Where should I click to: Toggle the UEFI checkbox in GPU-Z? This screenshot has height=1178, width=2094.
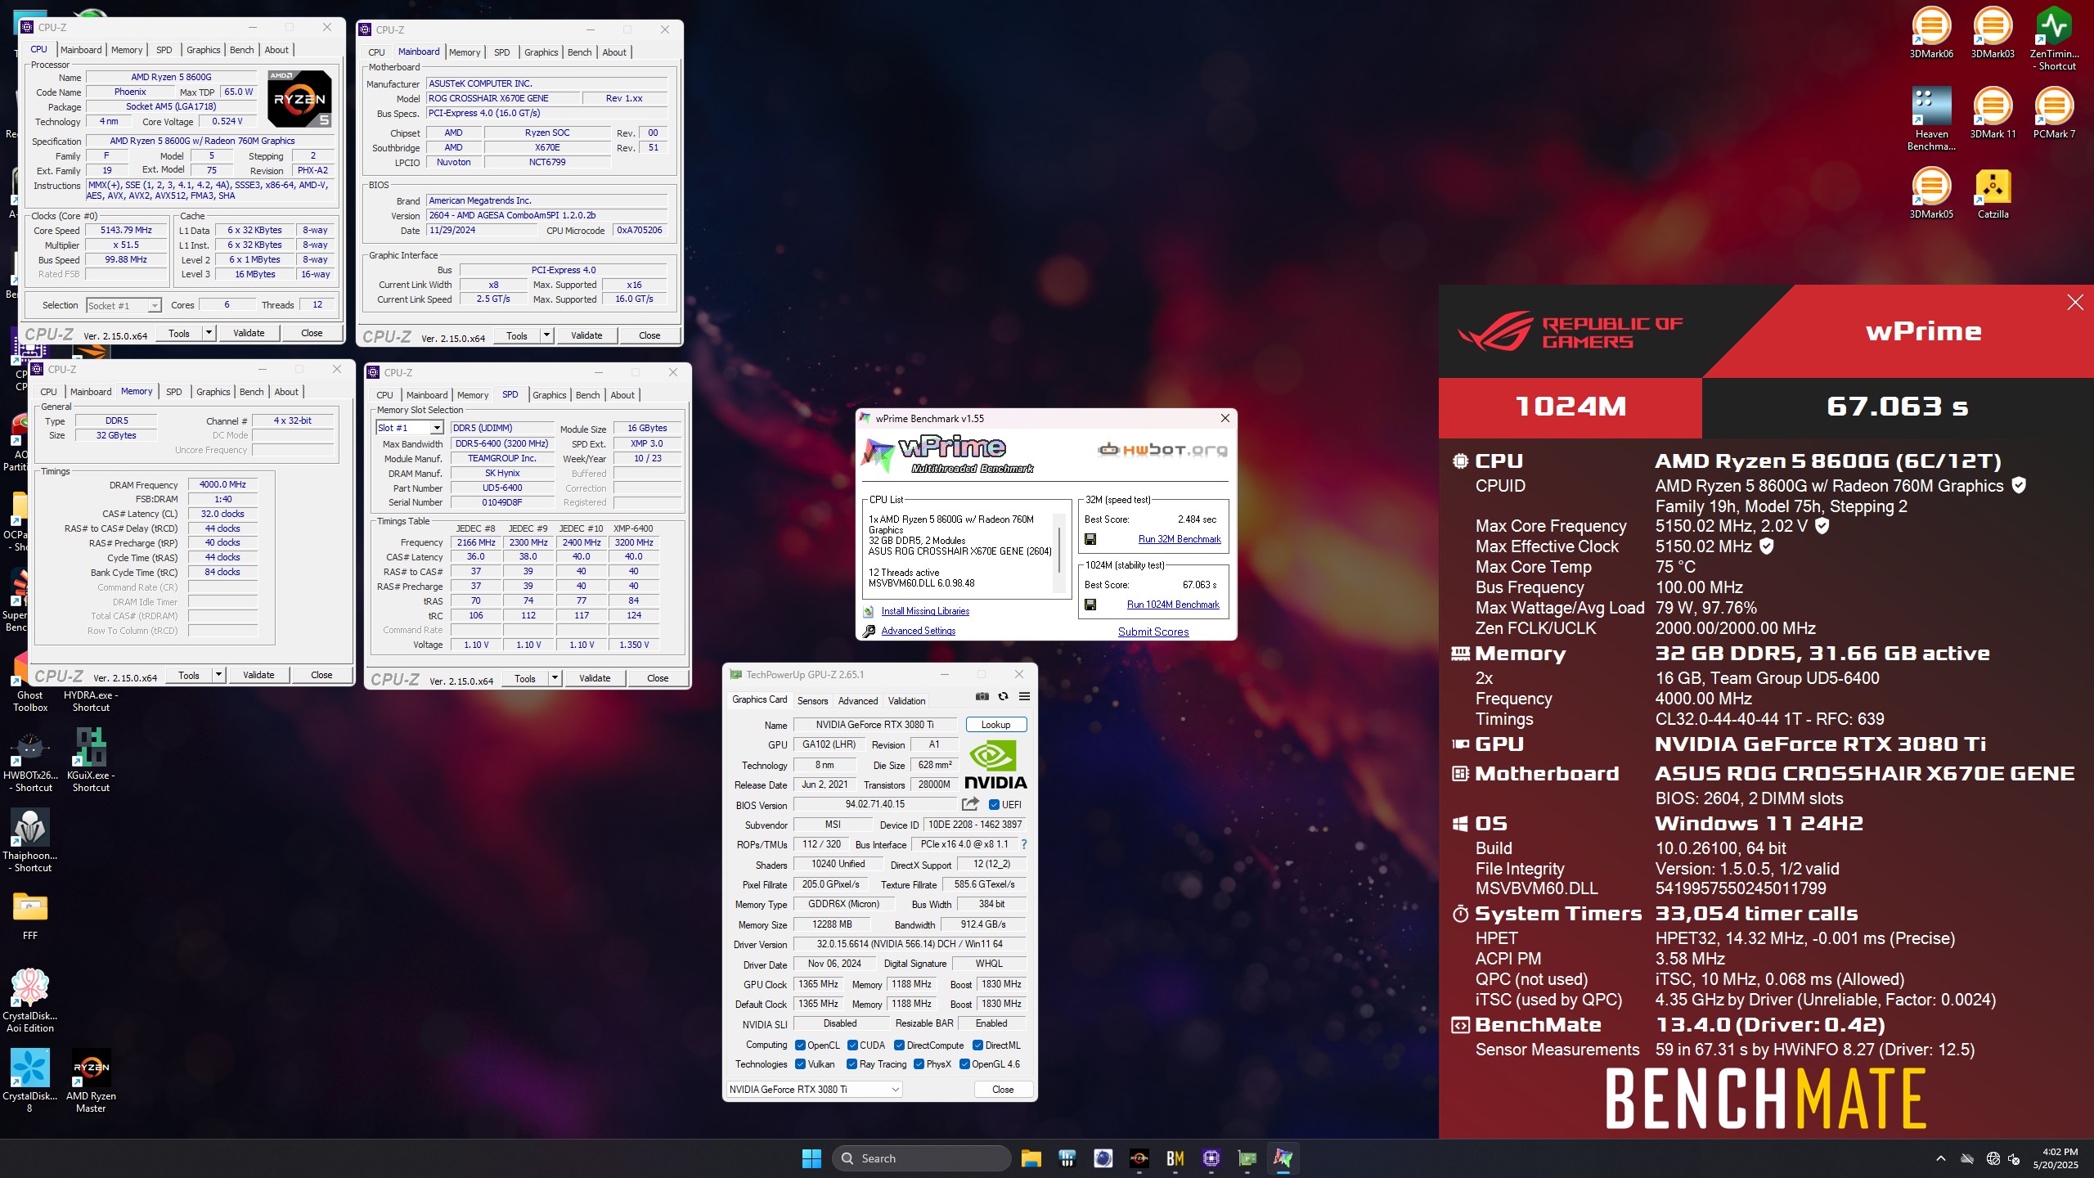(994, 804)
